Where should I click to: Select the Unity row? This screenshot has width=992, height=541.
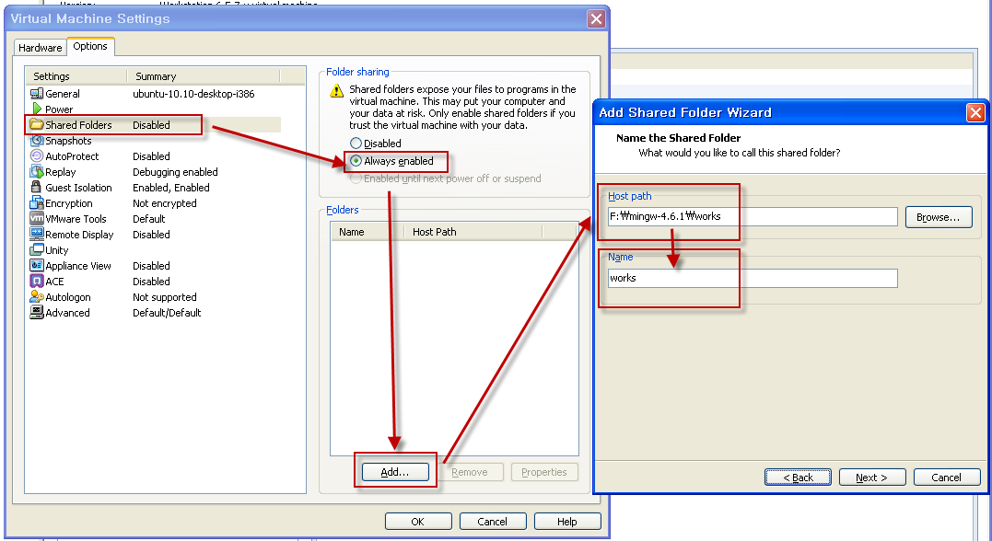click(154, 249)
